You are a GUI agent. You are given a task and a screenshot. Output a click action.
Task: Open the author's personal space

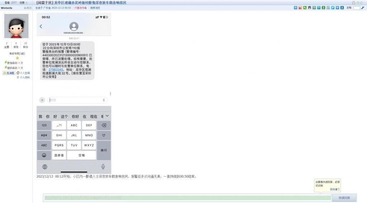pyautogui.click(x=23, y=73)
